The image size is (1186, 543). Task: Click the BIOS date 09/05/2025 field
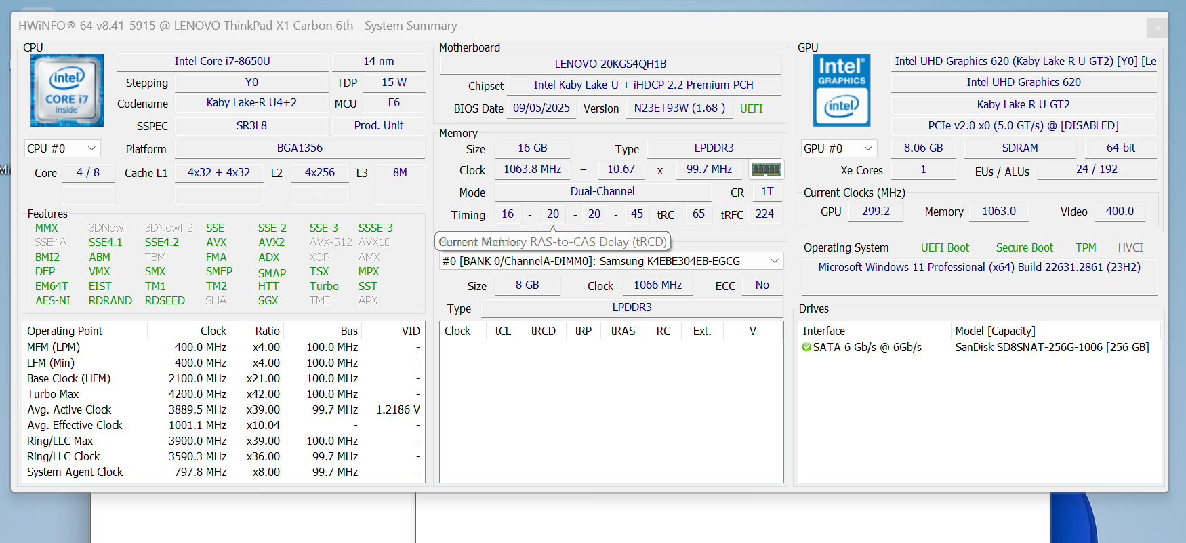click(541, 108)
